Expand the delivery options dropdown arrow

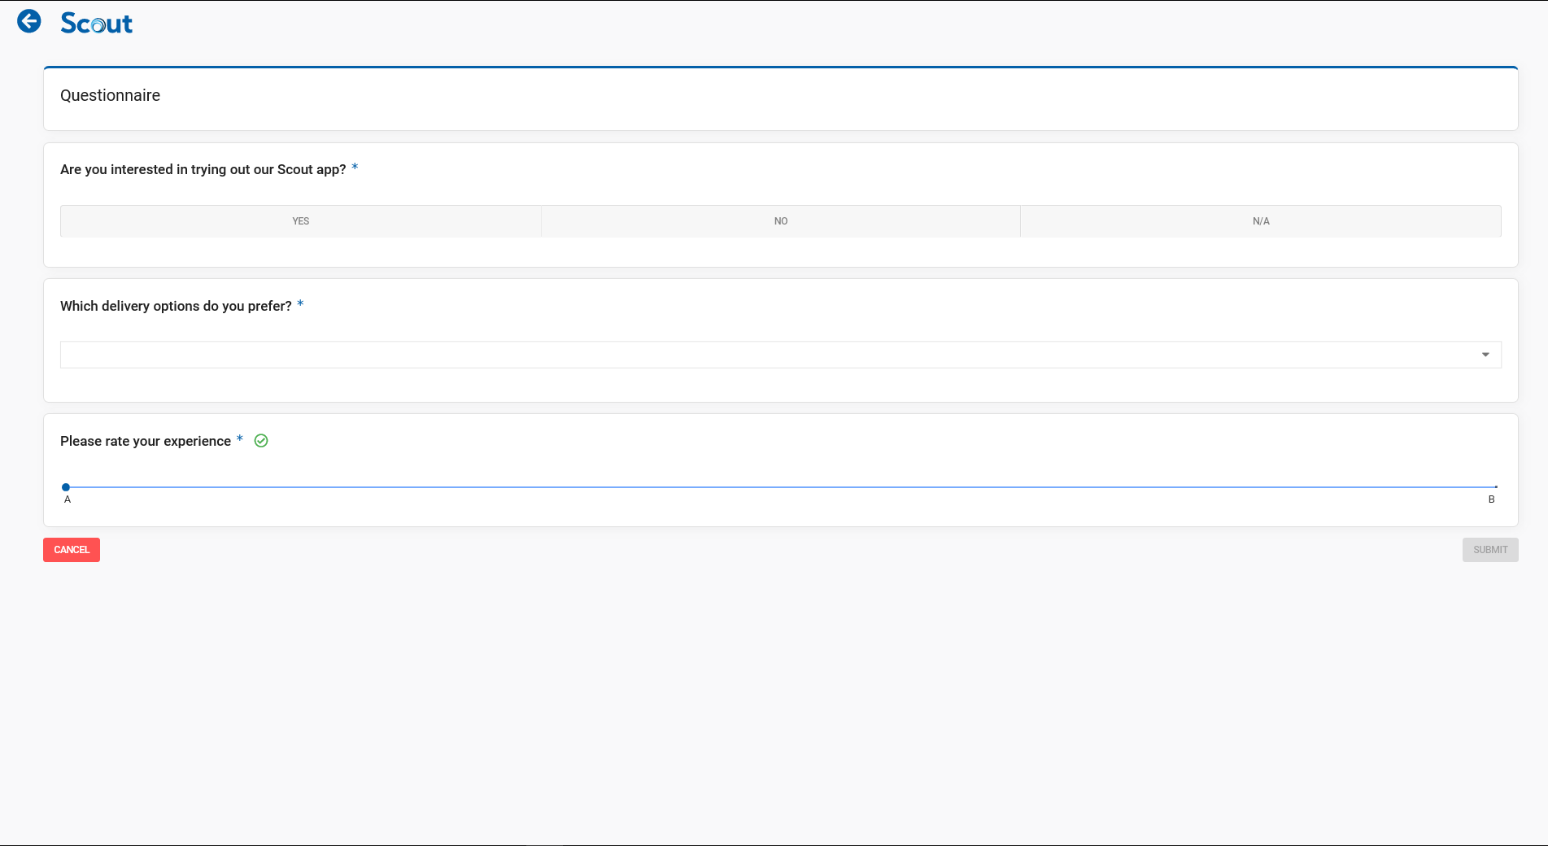click(1485, 355)
